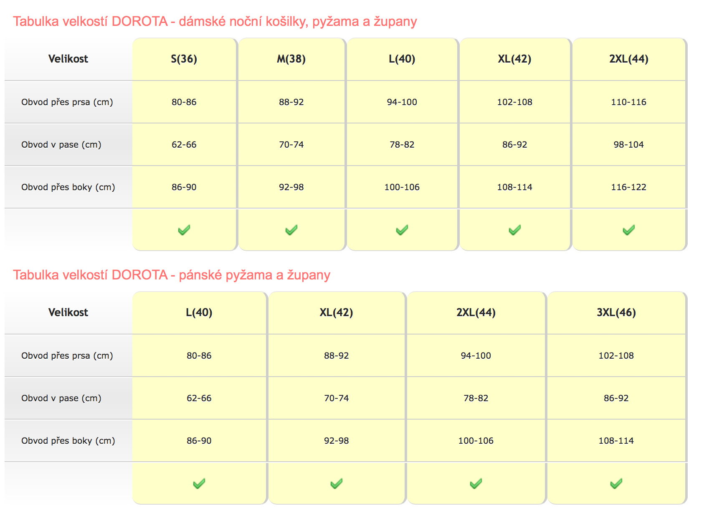Click chest value 80-86 in women's S(36) column

point(184,102)
